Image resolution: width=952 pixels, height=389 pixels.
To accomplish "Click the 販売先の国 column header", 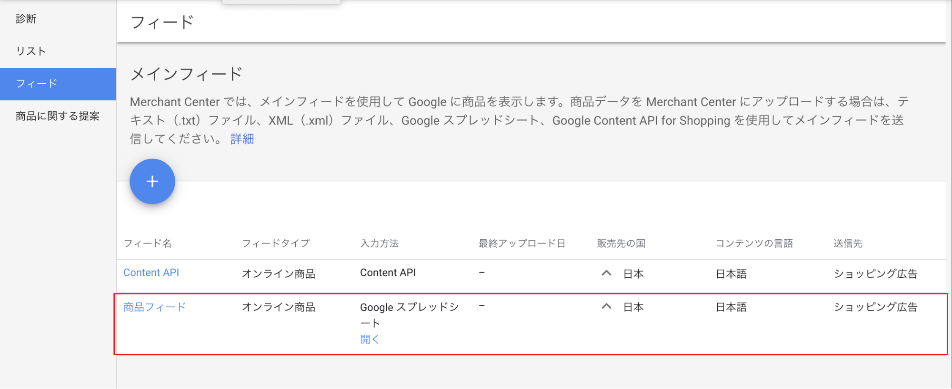I will tap(621, 243).
